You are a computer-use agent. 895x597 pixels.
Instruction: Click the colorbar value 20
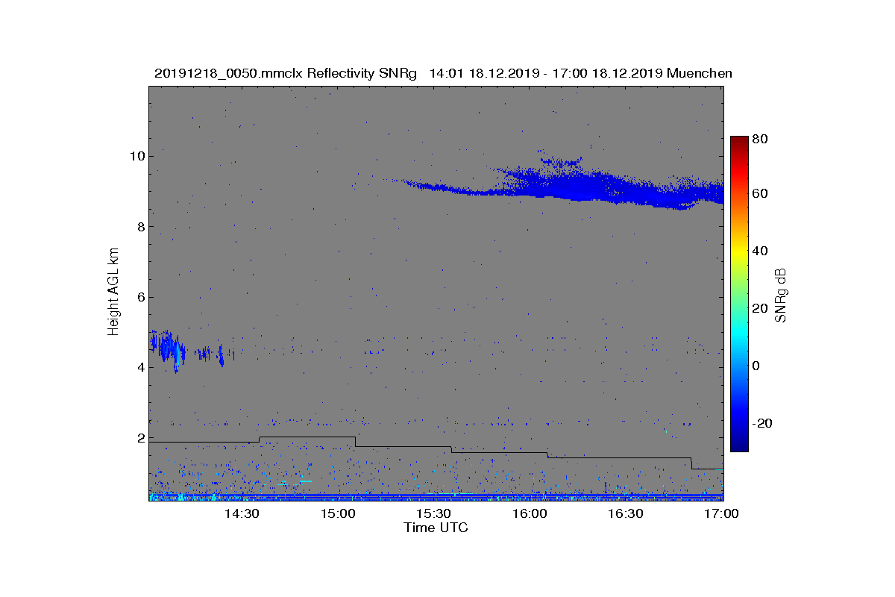pos(760,308)
